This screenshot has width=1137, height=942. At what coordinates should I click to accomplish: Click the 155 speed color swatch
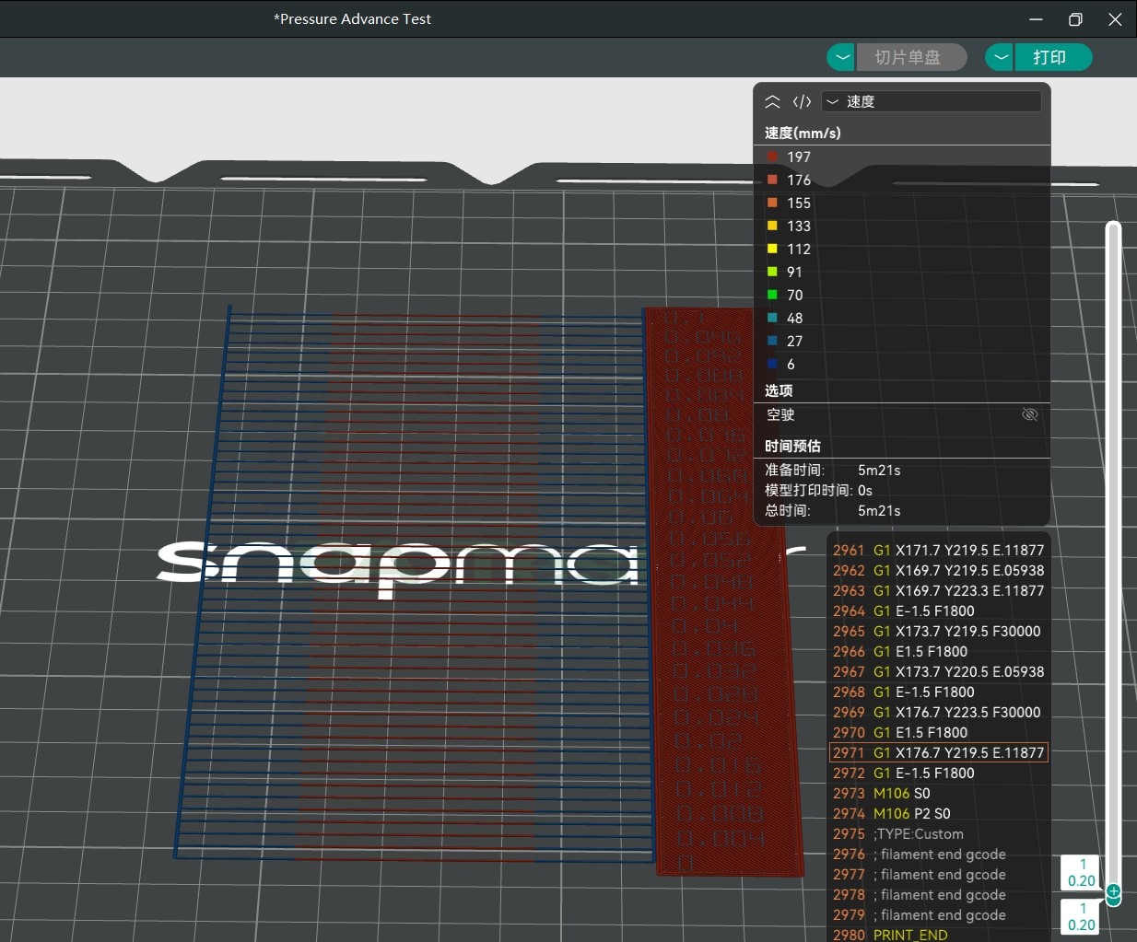772,203
